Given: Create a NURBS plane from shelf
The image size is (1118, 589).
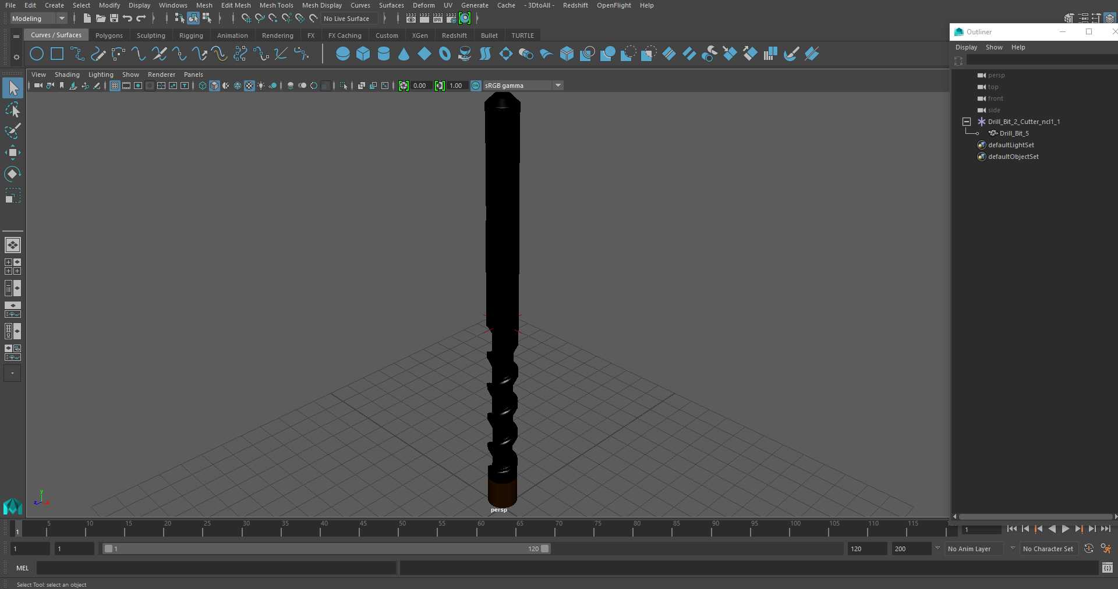Looking at the screenshot, I should click(424, 54).
